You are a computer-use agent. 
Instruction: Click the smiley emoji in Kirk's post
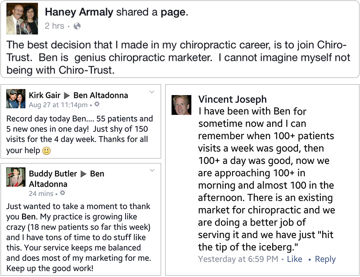47,151
